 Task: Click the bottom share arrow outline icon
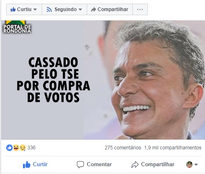tap(135, 165)
